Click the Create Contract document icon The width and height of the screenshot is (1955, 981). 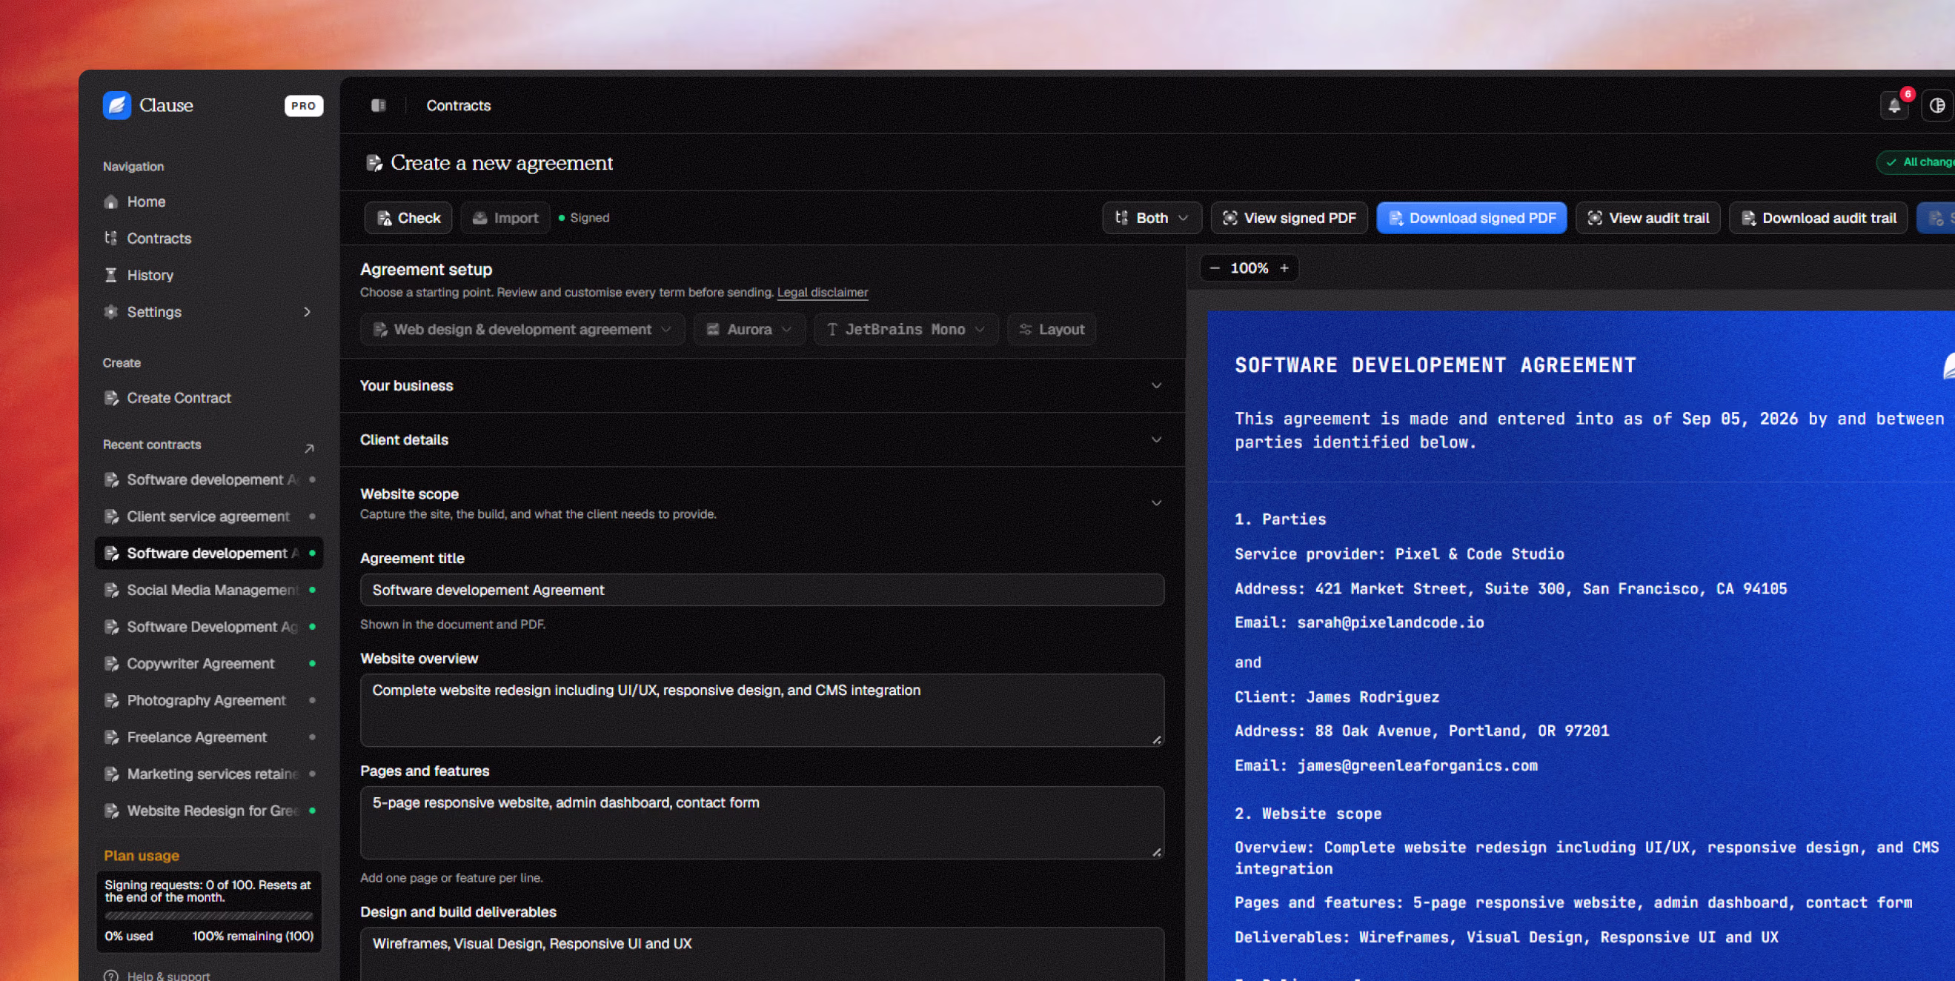coord(112,399)
